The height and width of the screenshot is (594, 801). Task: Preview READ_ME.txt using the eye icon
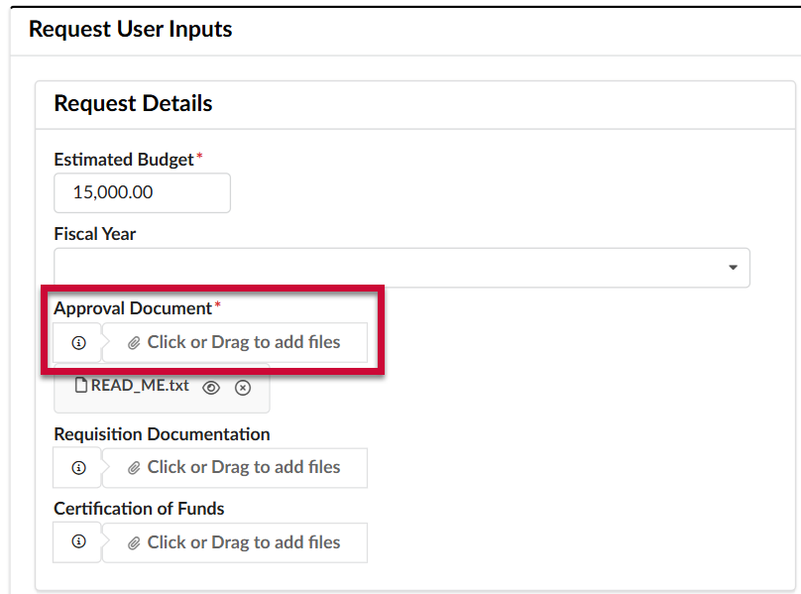tap(210, 387)
